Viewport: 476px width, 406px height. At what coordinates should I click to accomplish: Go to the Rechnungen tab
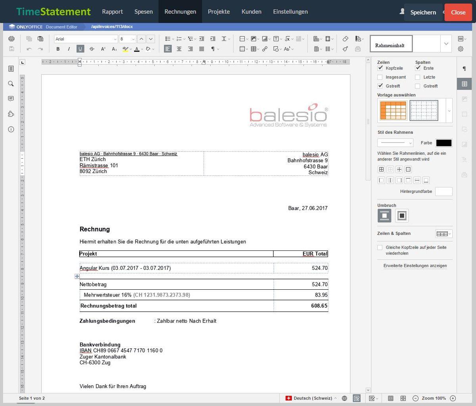click(180, 12)
